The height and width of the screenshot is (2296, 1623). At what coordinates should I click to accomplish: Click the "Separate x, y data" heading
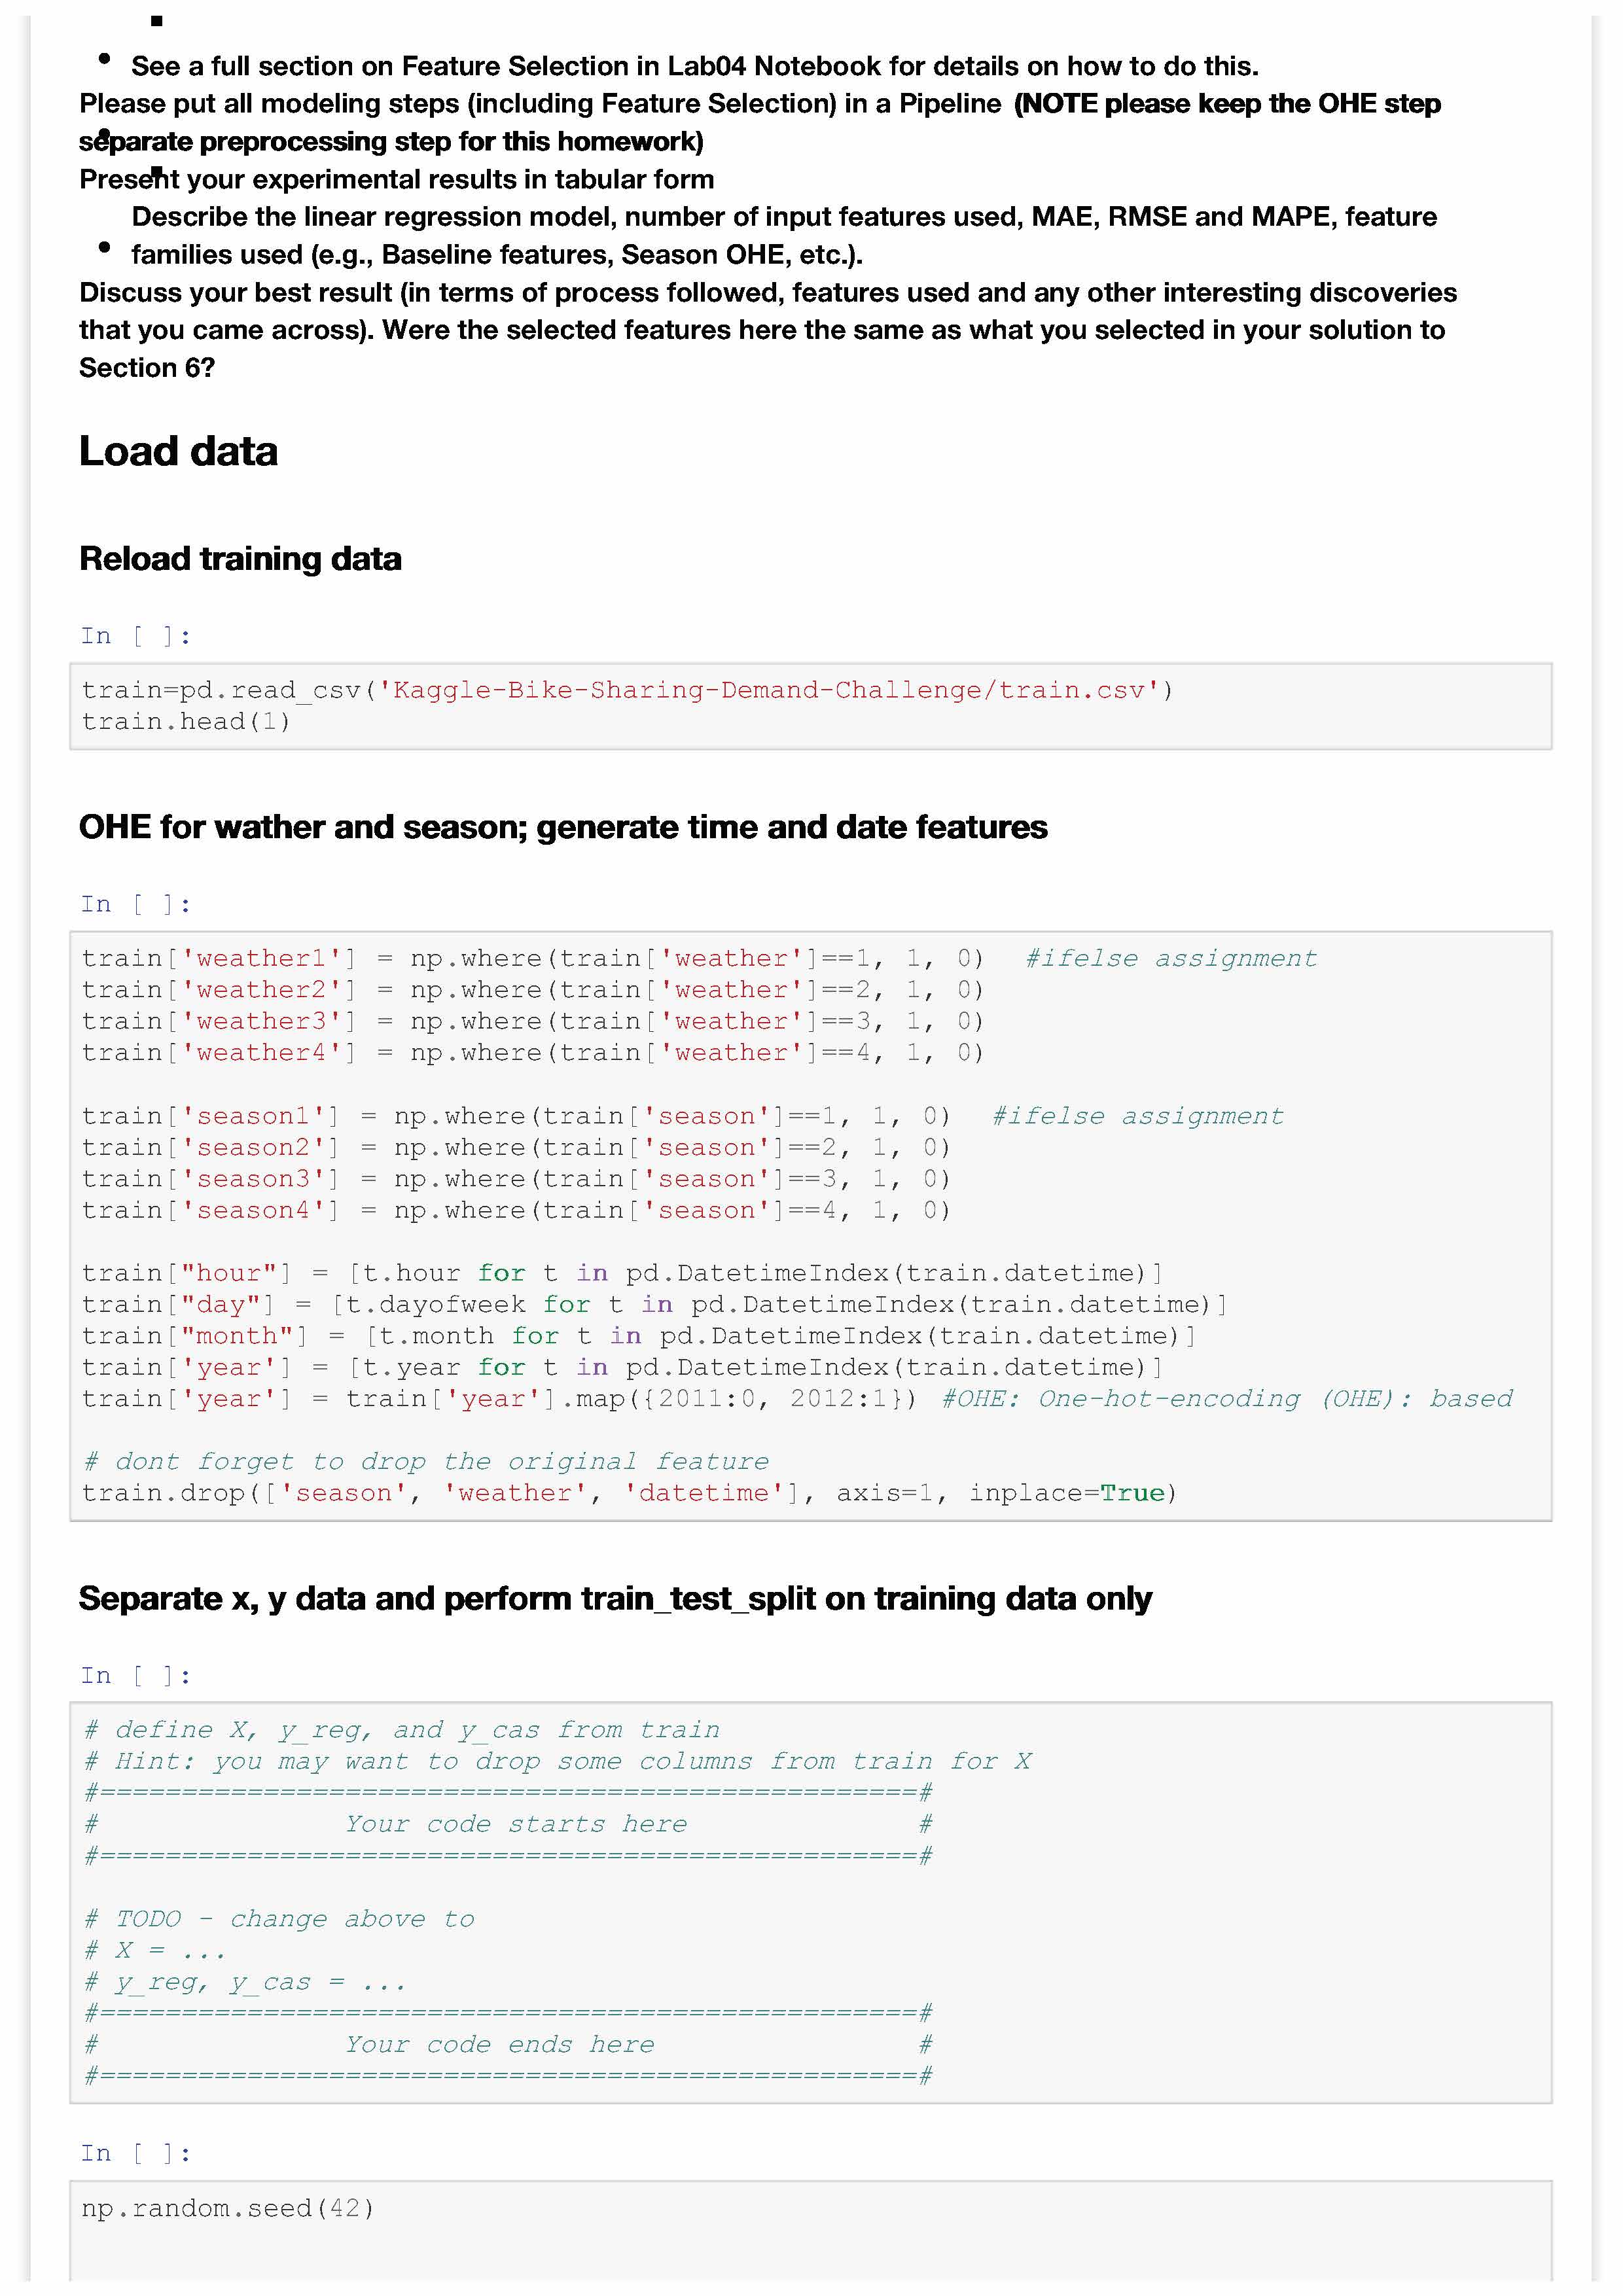pos(615,1598)
